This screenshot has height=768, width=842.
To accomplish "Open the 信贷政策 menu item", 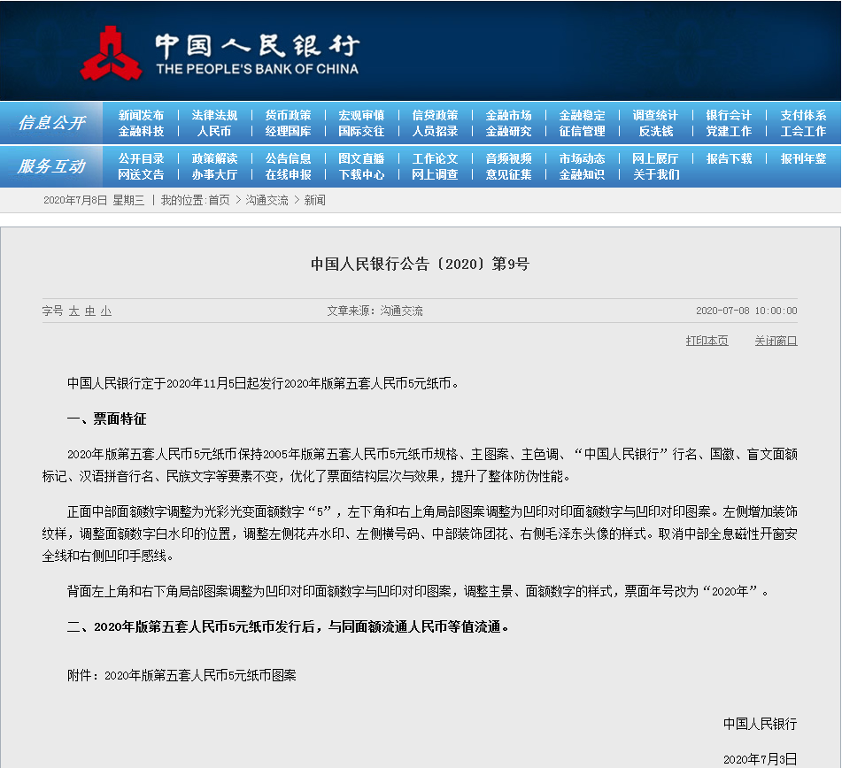I will (x=435, y=115).
